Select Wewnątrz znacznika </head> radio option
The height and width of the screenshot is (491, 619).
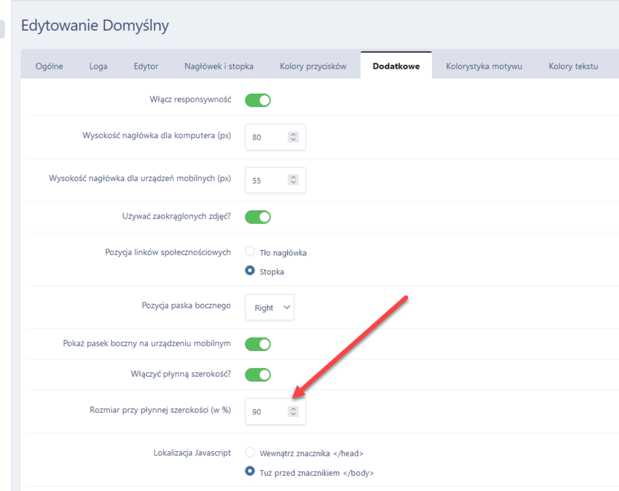[x=250, y=452]
